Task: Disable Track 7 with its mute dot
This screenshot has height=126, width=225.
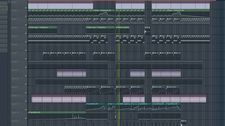Action: point(26,59)
